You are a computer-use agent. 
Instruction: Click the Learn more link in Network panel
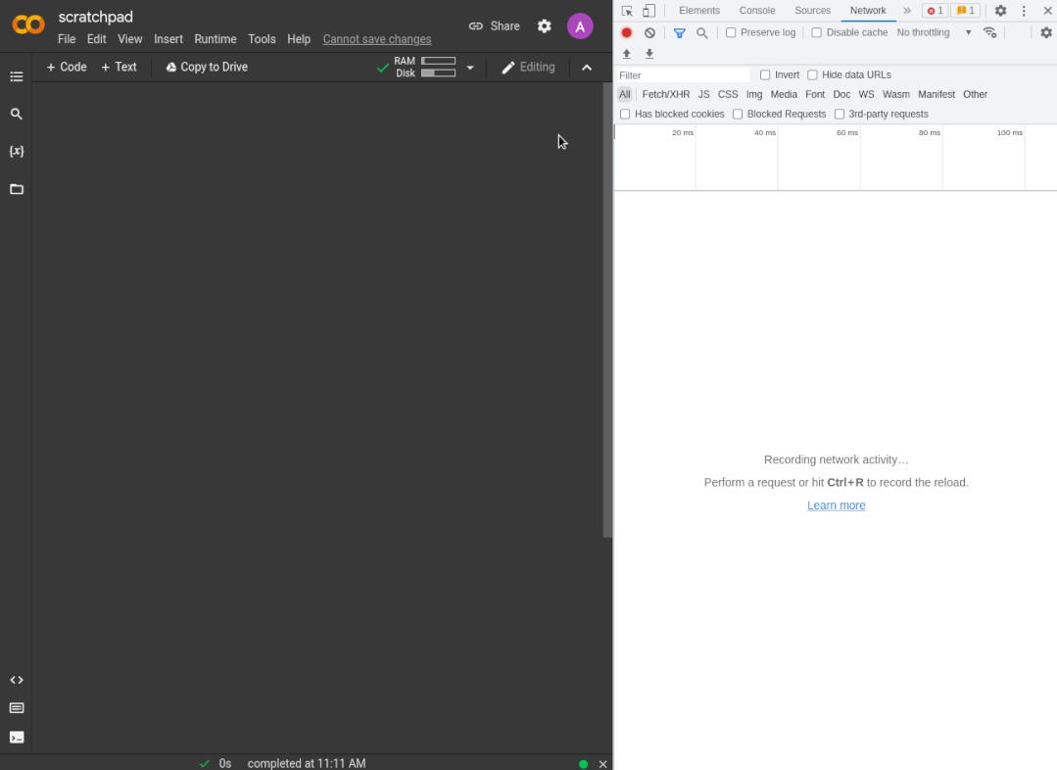836,505
